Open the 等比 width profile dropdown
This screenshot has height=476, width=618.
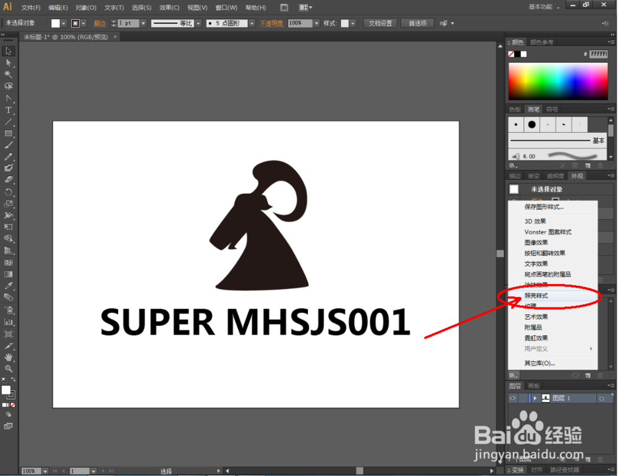tap(198, 23)
